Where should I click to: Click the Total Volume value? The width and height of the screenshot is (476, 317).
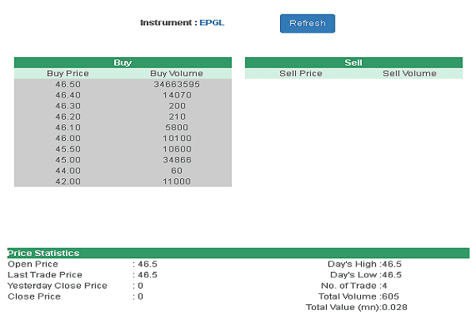(x=390, y=296)
